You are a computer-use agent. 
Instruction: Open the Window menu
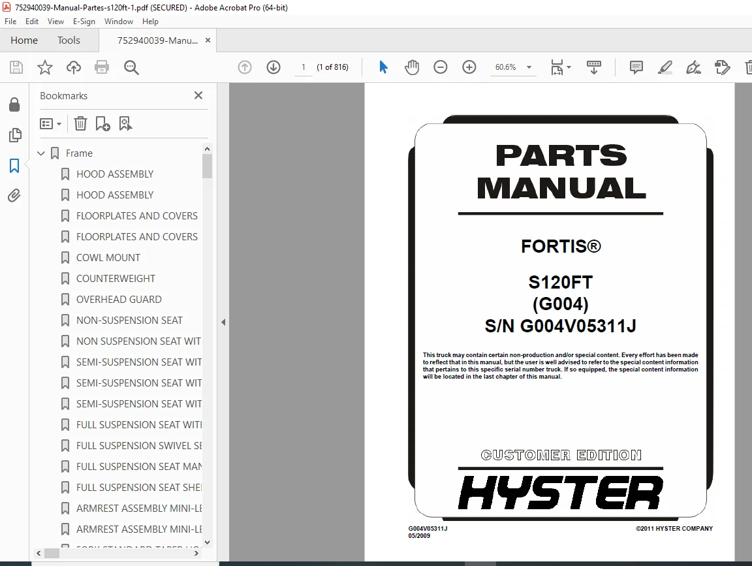click(x=118, y=22)
